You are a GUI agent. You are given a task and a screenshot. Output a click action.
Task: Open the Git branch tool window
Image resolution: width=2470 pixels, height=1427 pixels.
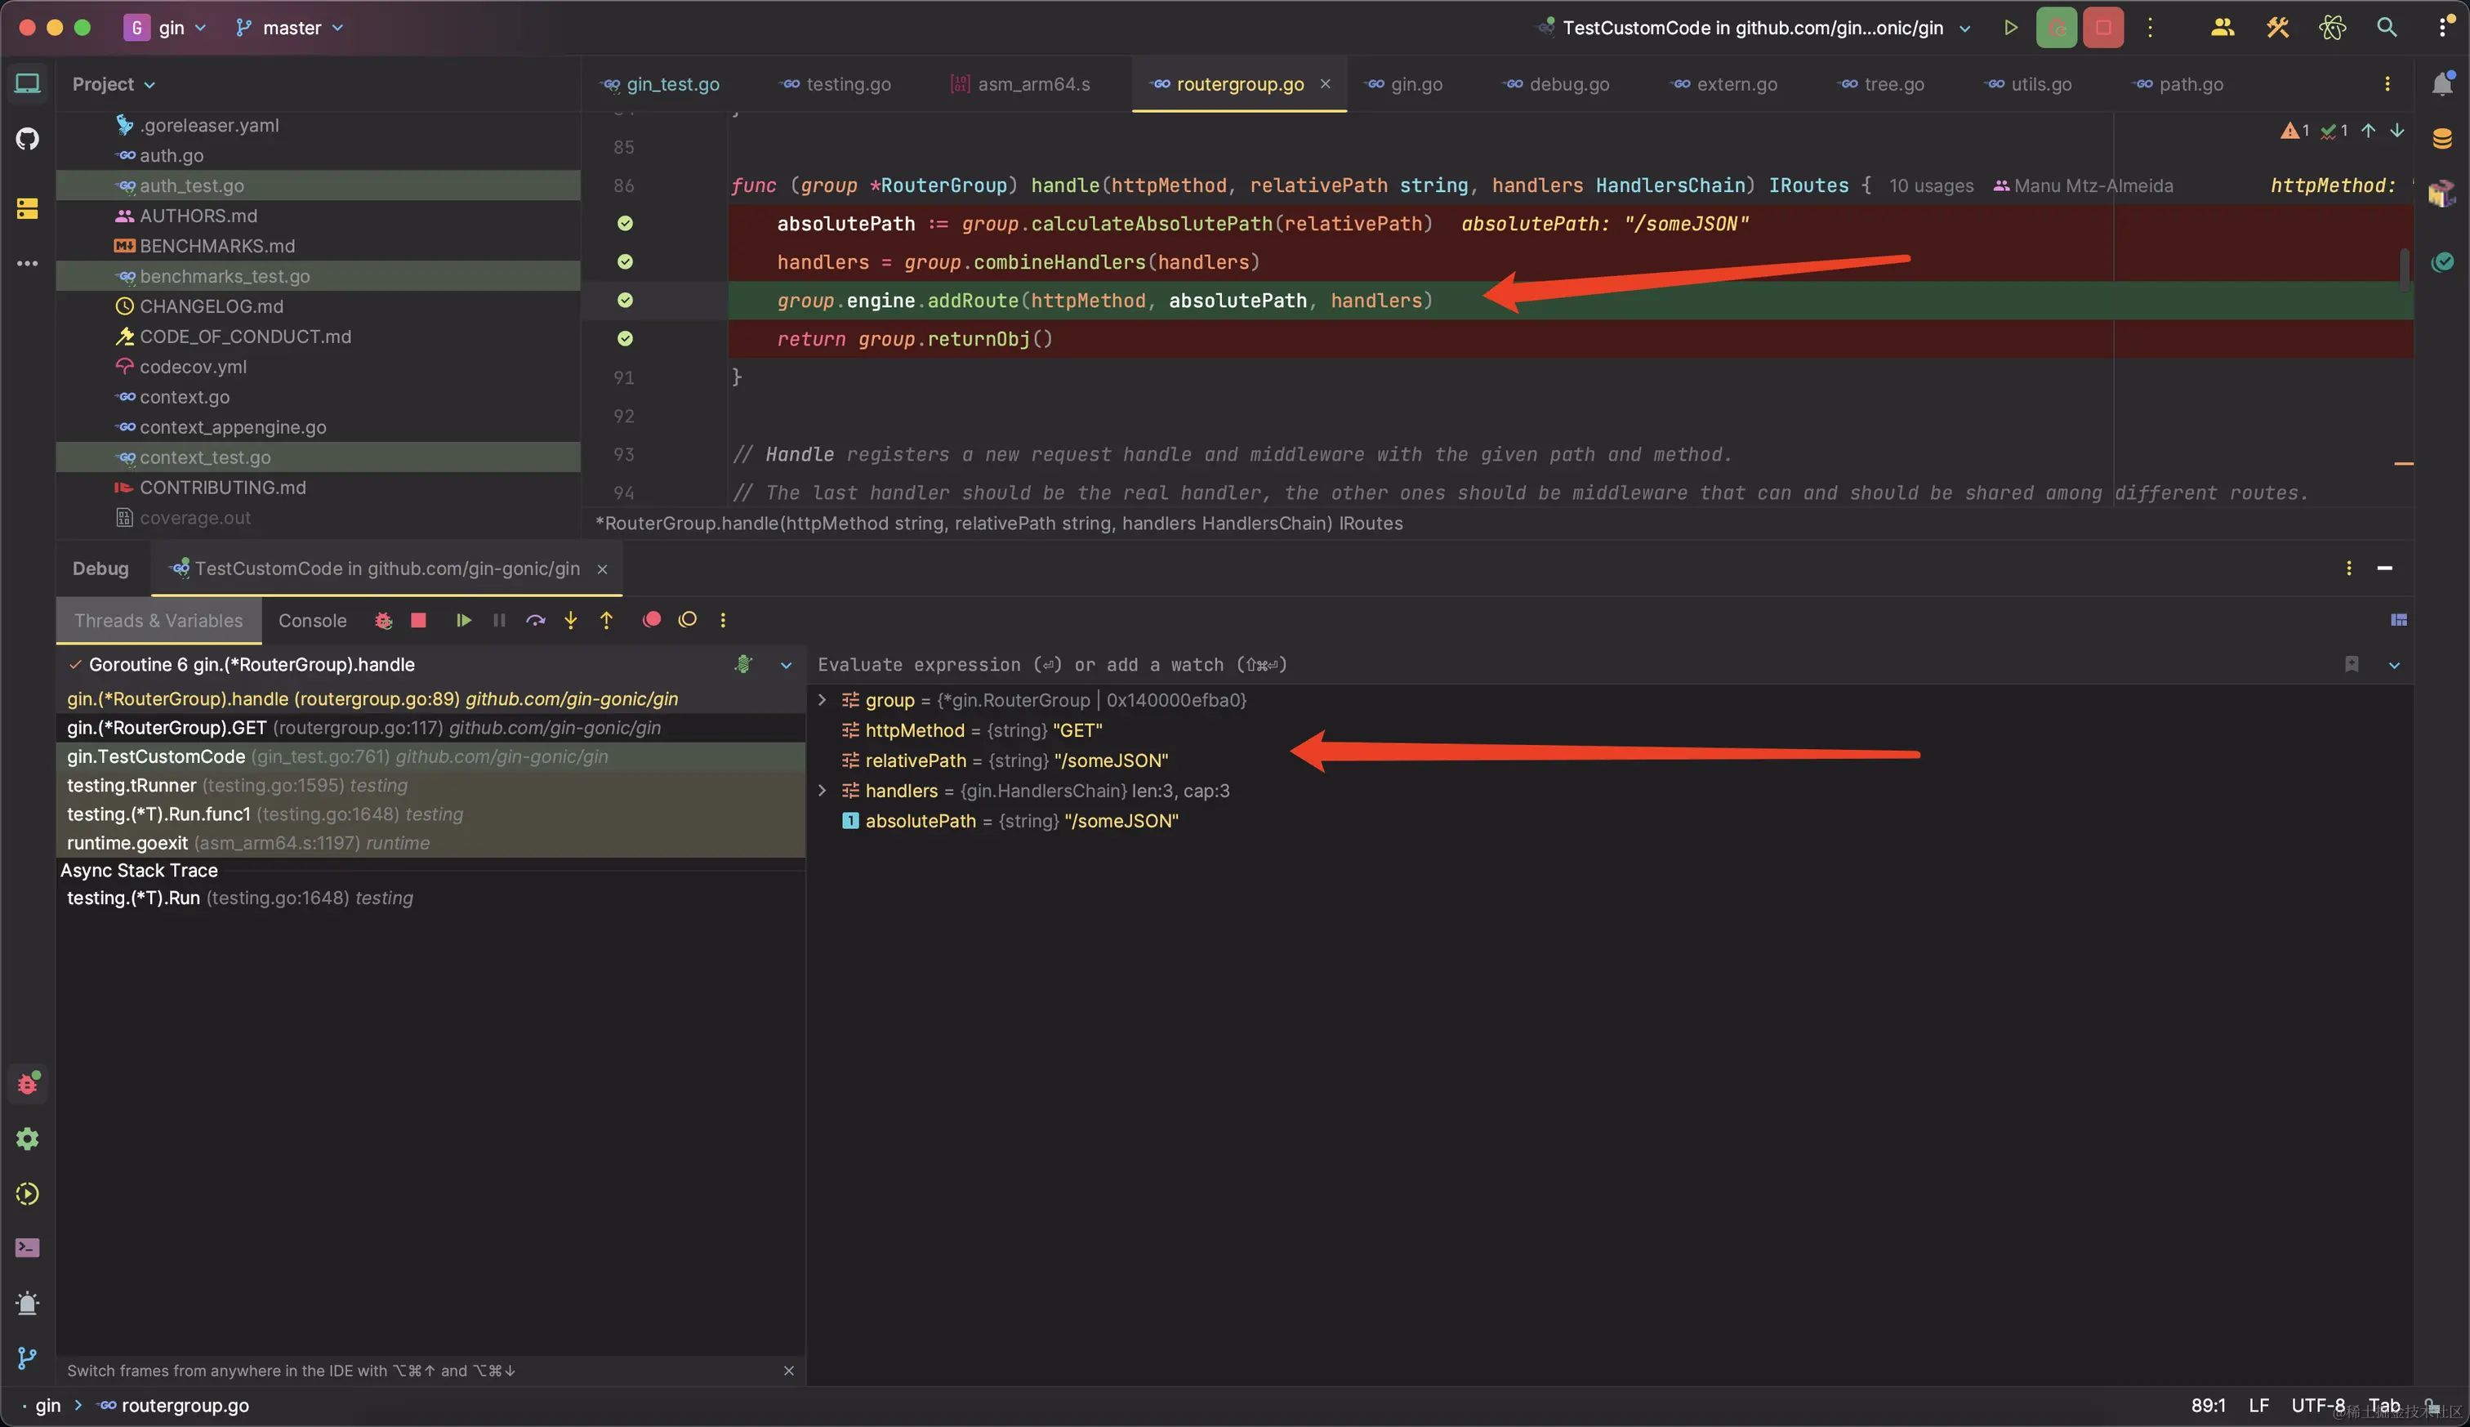[x=28, y=1358]
